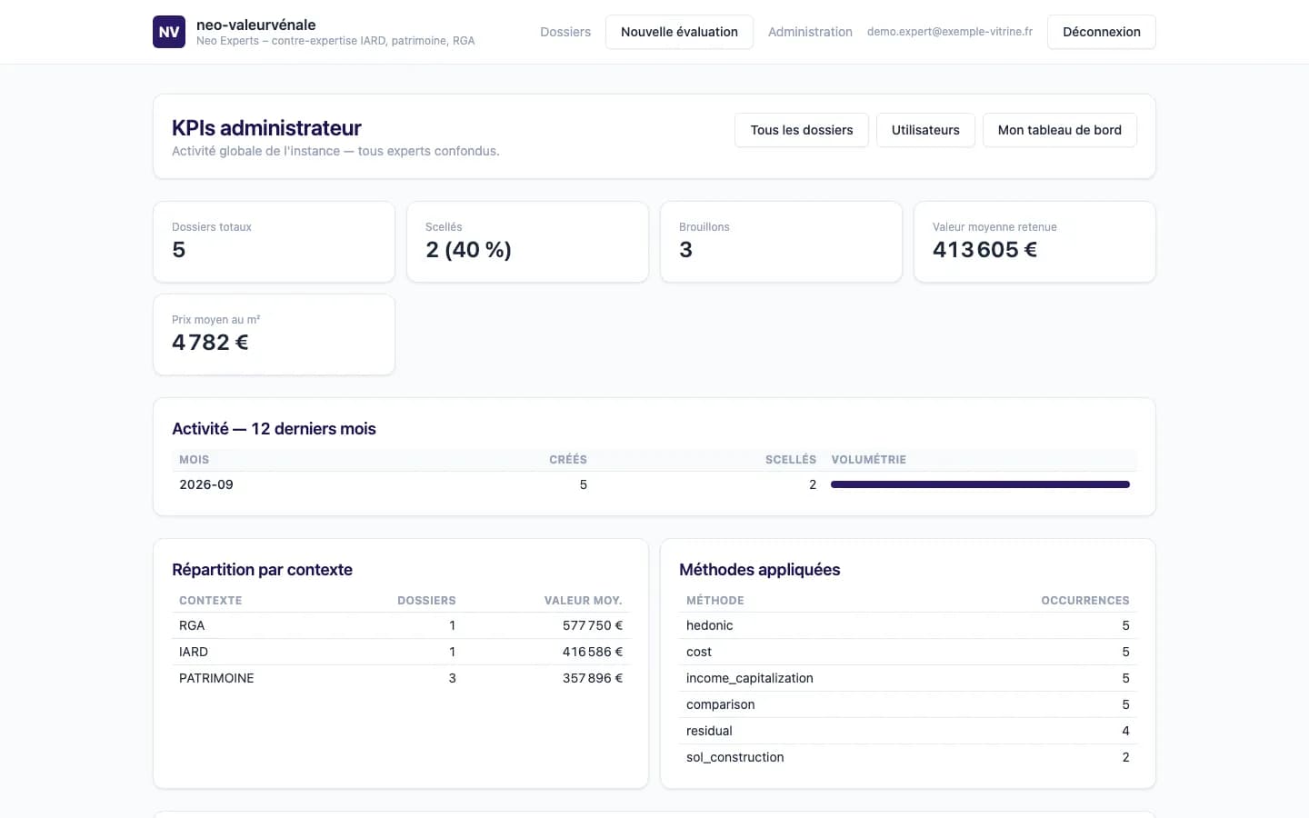Screen dimensions: 1309x818
Task: Select the comparison method row
Action: pyautogui.click(x=908, y=704)
